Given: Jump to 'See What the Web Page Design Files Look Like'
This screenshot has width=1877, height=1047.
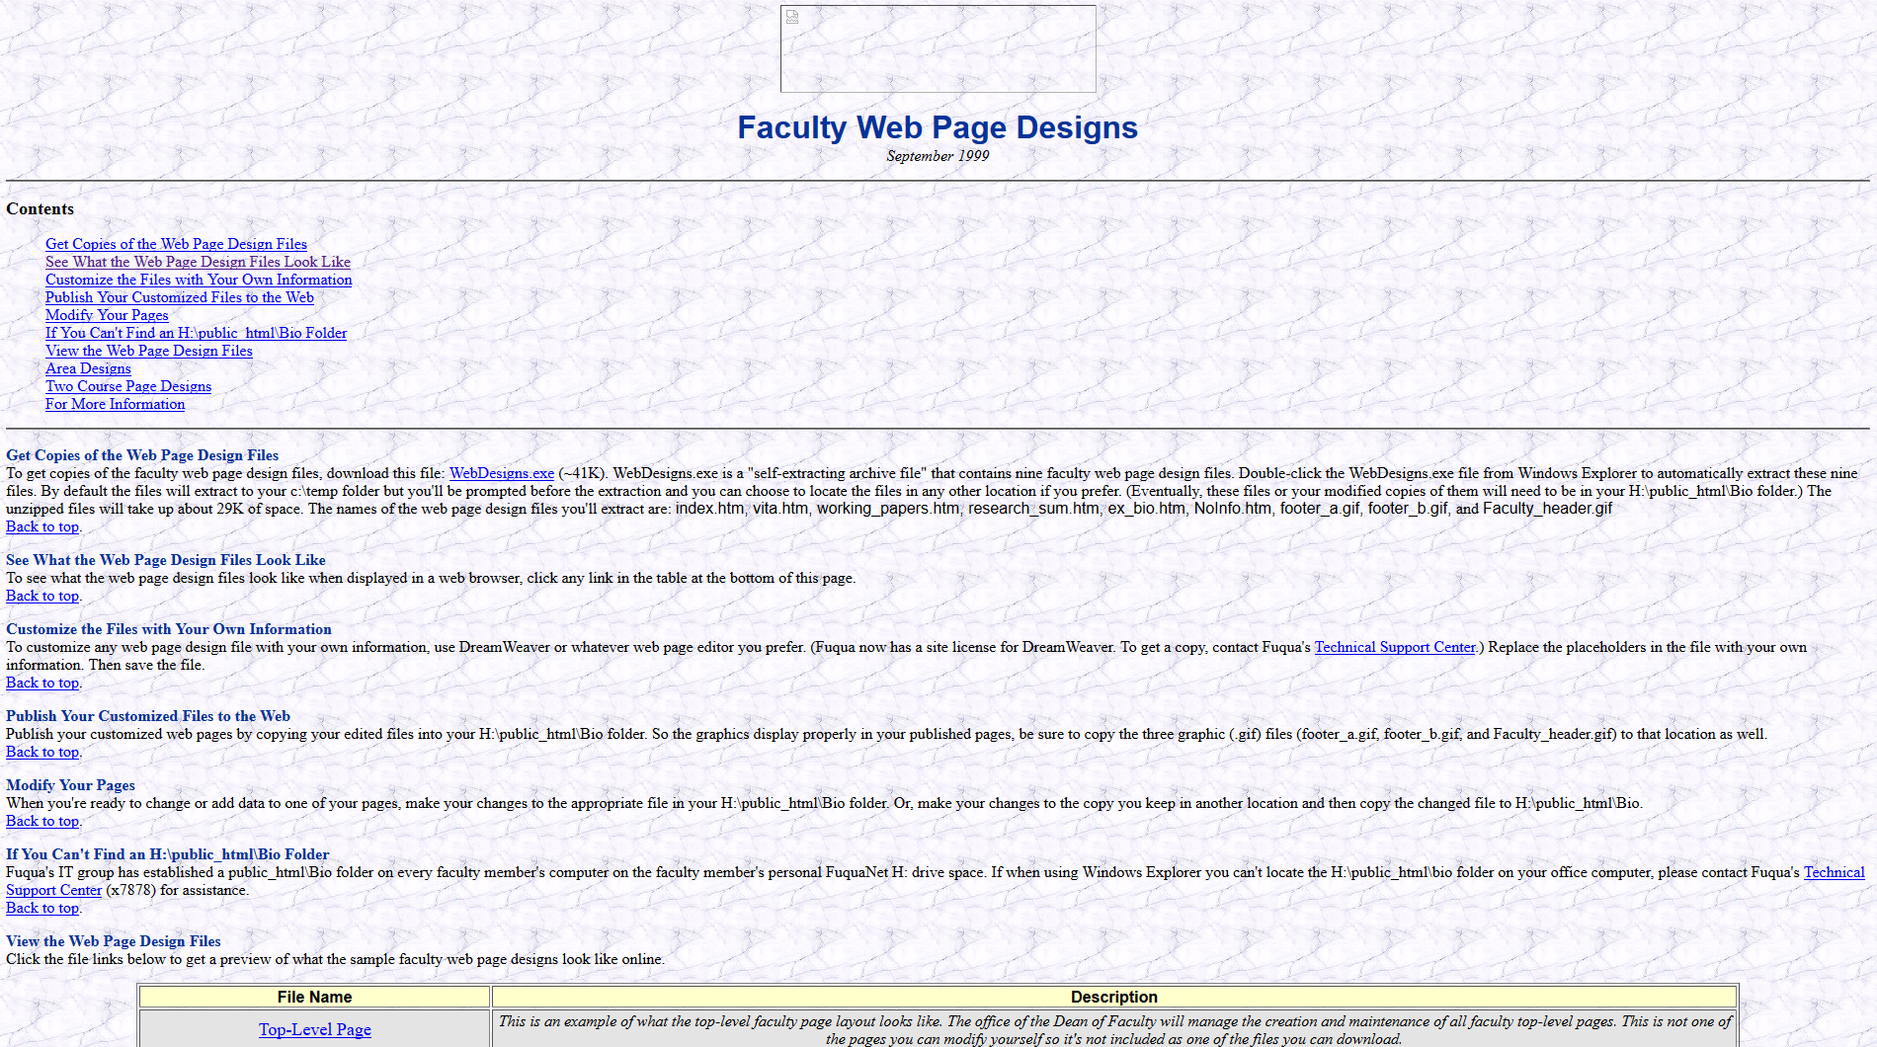Looking at the screenshot, I should coord(198,262).
